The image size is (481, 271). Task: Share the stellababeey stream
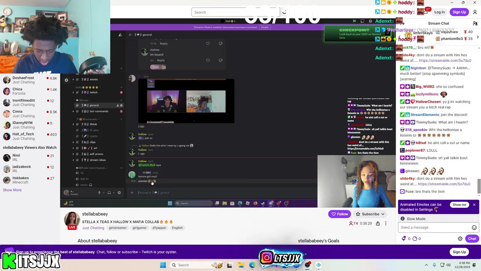point(378,223)
